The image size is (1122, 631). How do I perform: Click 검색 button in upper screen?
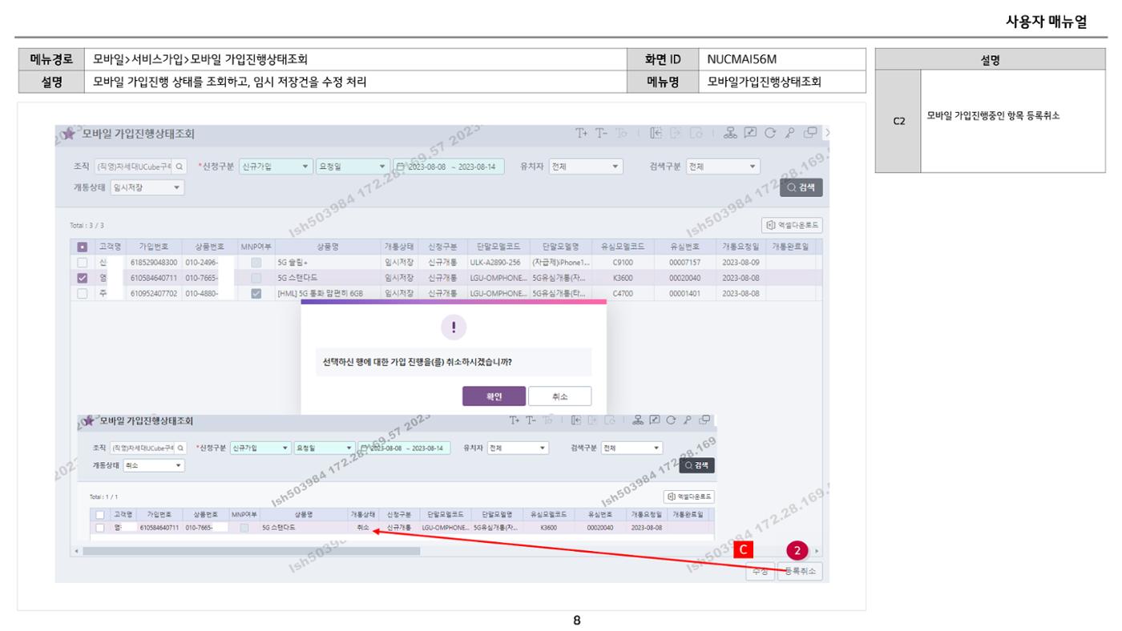(x=801, y=187)
